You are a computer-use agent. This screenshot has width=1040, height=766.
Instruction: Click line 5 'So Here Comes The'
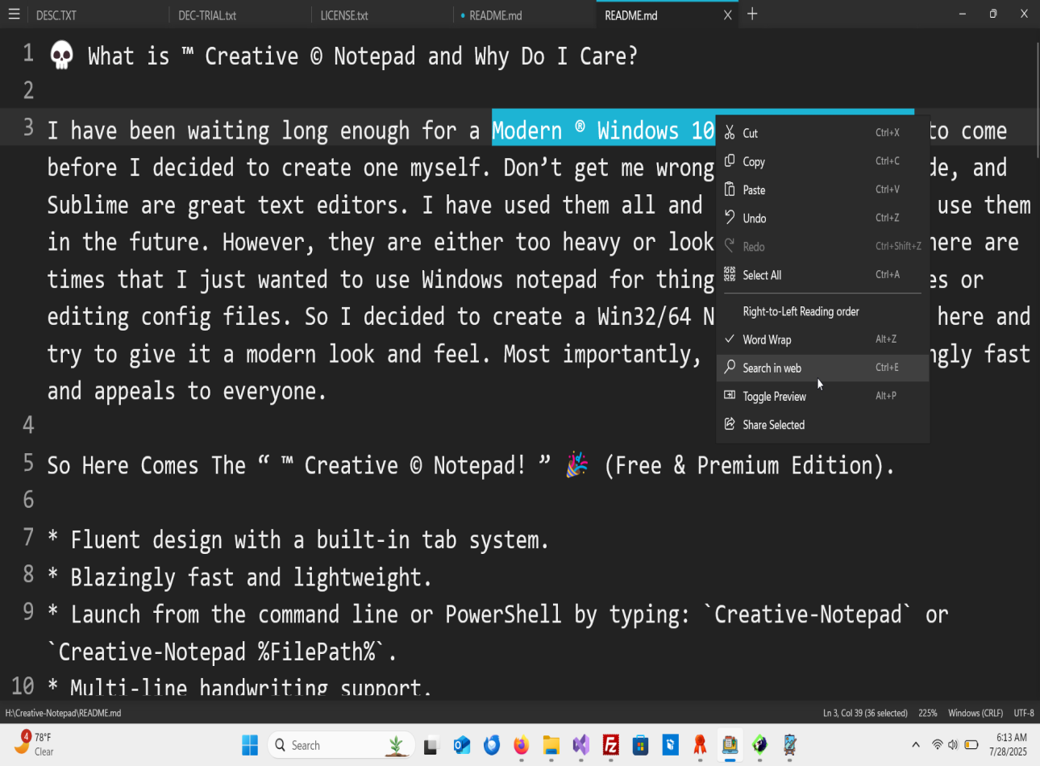pyautogui.click(x=147, y=465)
